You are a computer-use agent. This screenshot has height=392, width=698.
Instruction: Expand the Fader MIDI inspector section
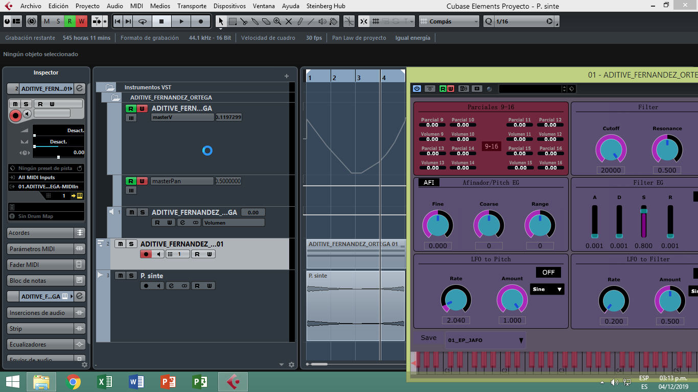[46, 264]
